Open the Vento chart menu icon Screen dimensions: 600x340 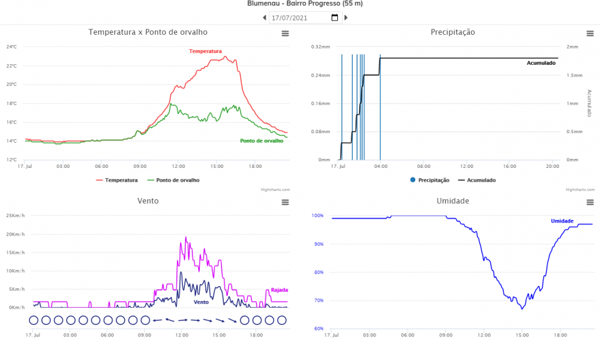[x=285, y=203]
